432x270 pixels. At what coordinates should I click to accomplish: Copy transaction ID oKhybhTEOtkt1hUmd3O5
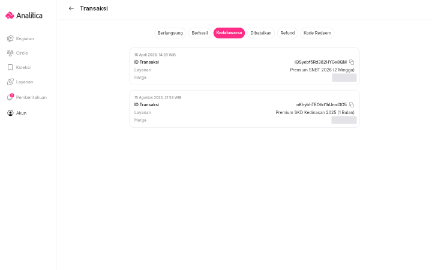tap(352, 104)
